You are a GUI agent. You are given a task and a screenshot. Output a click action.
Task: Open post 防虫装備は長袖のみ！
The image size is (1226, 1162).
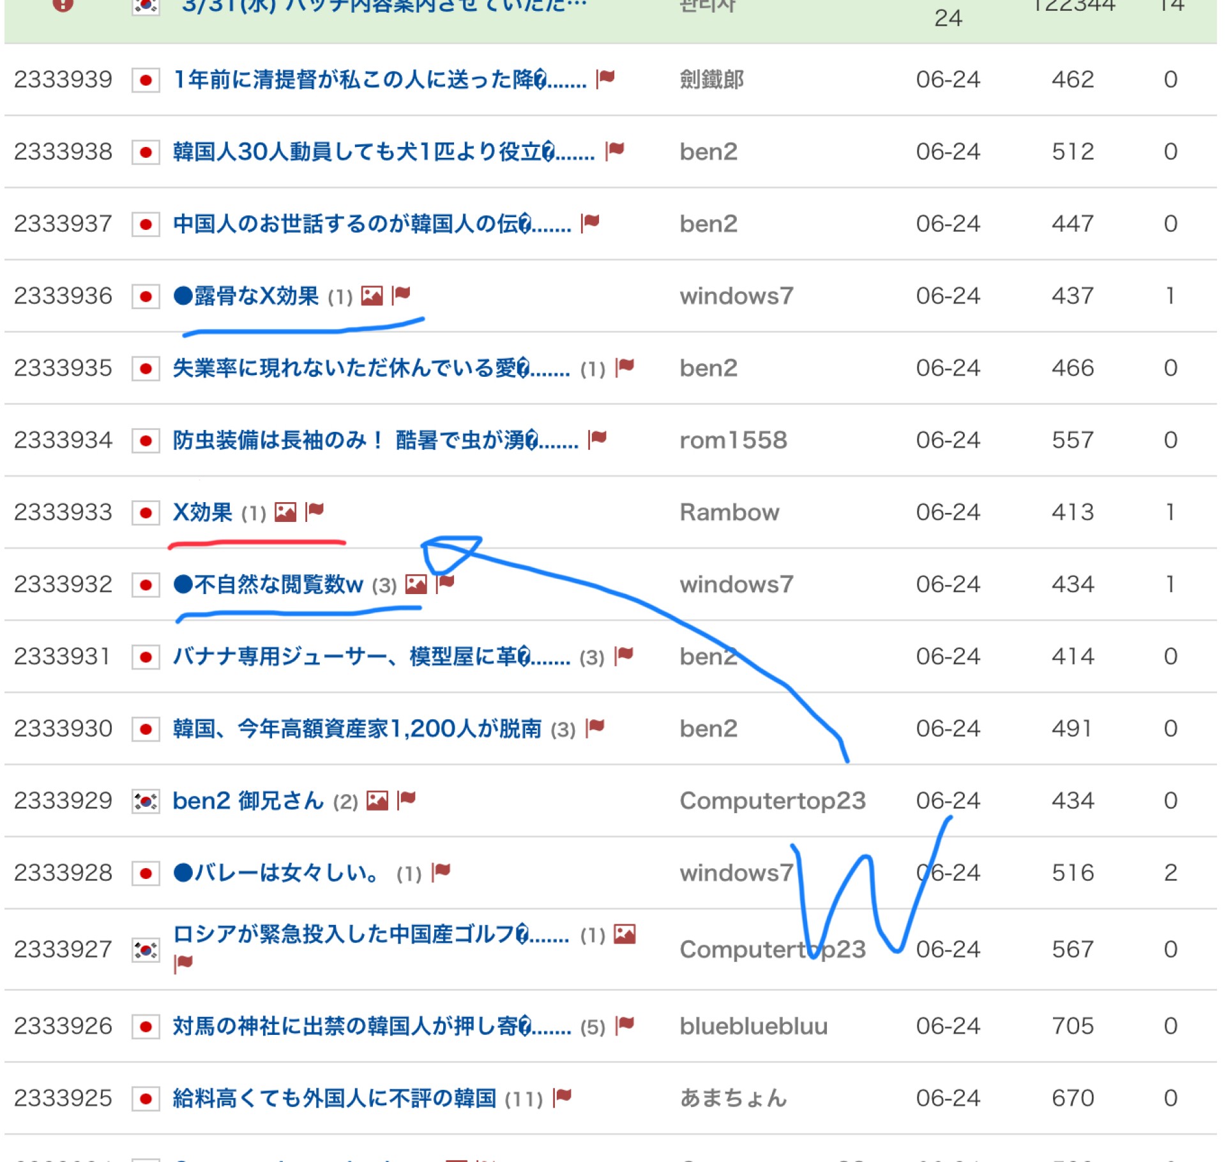pyautogui.click(x=375, y=441)
